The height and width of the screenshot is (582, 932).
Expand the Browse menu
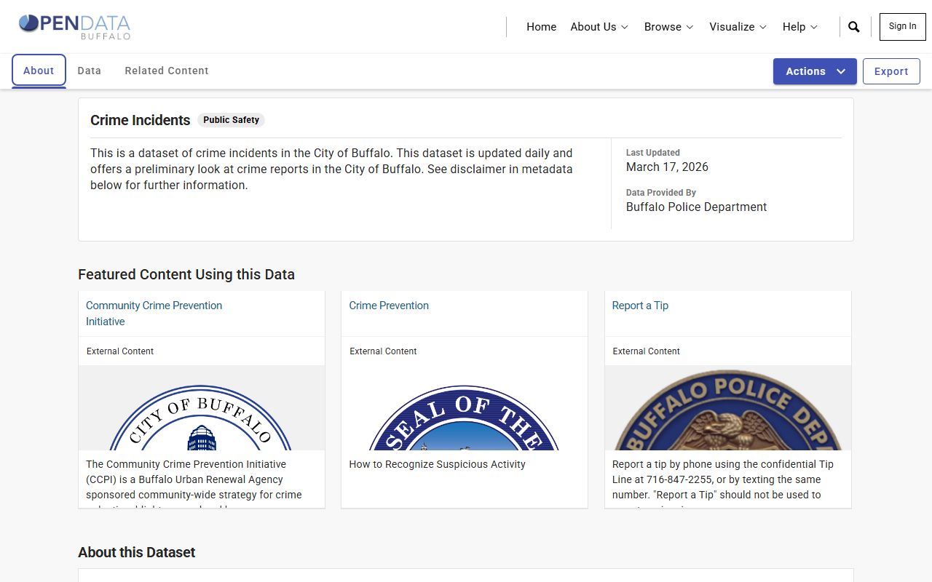[x=668, y=27]
